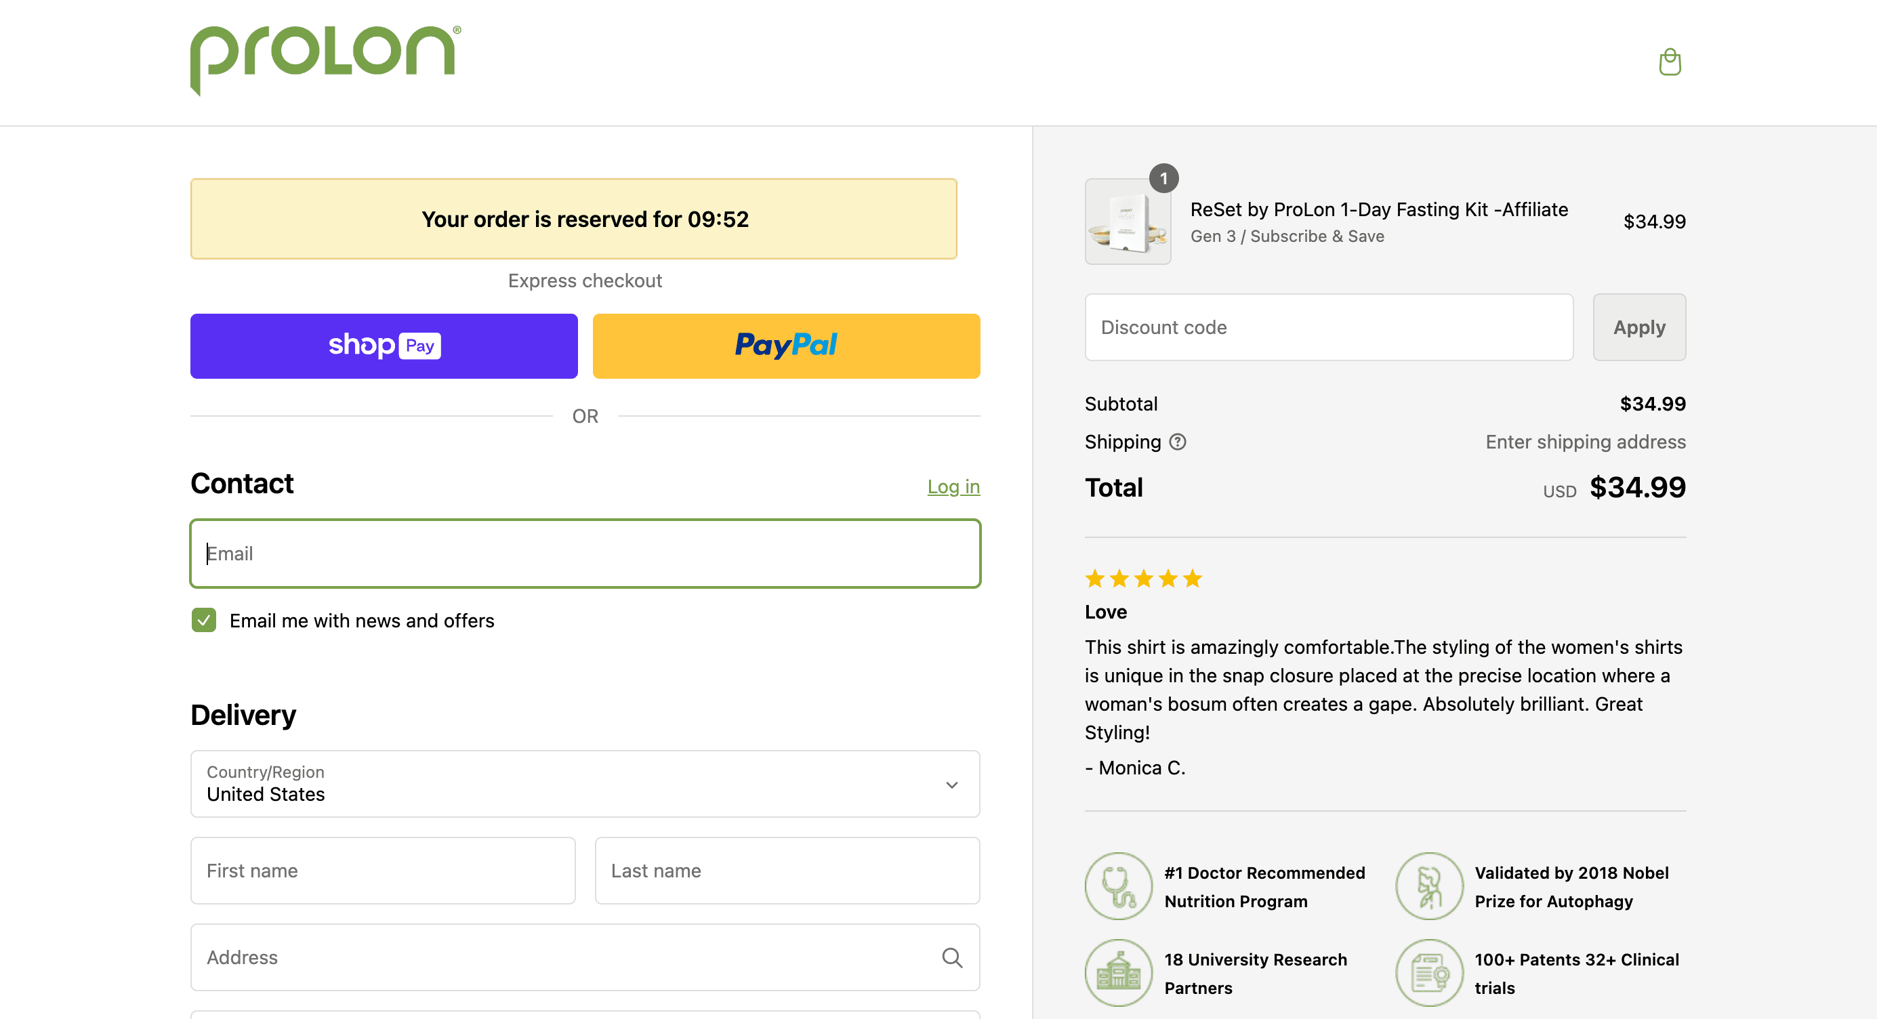Click the university research partners icon
Image resolution: width=1877 pixels, height=1019 pixels.
(1119, 973)
